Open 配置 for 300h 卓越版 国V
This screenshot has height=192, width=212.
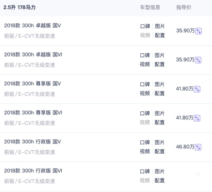[160, 35]
